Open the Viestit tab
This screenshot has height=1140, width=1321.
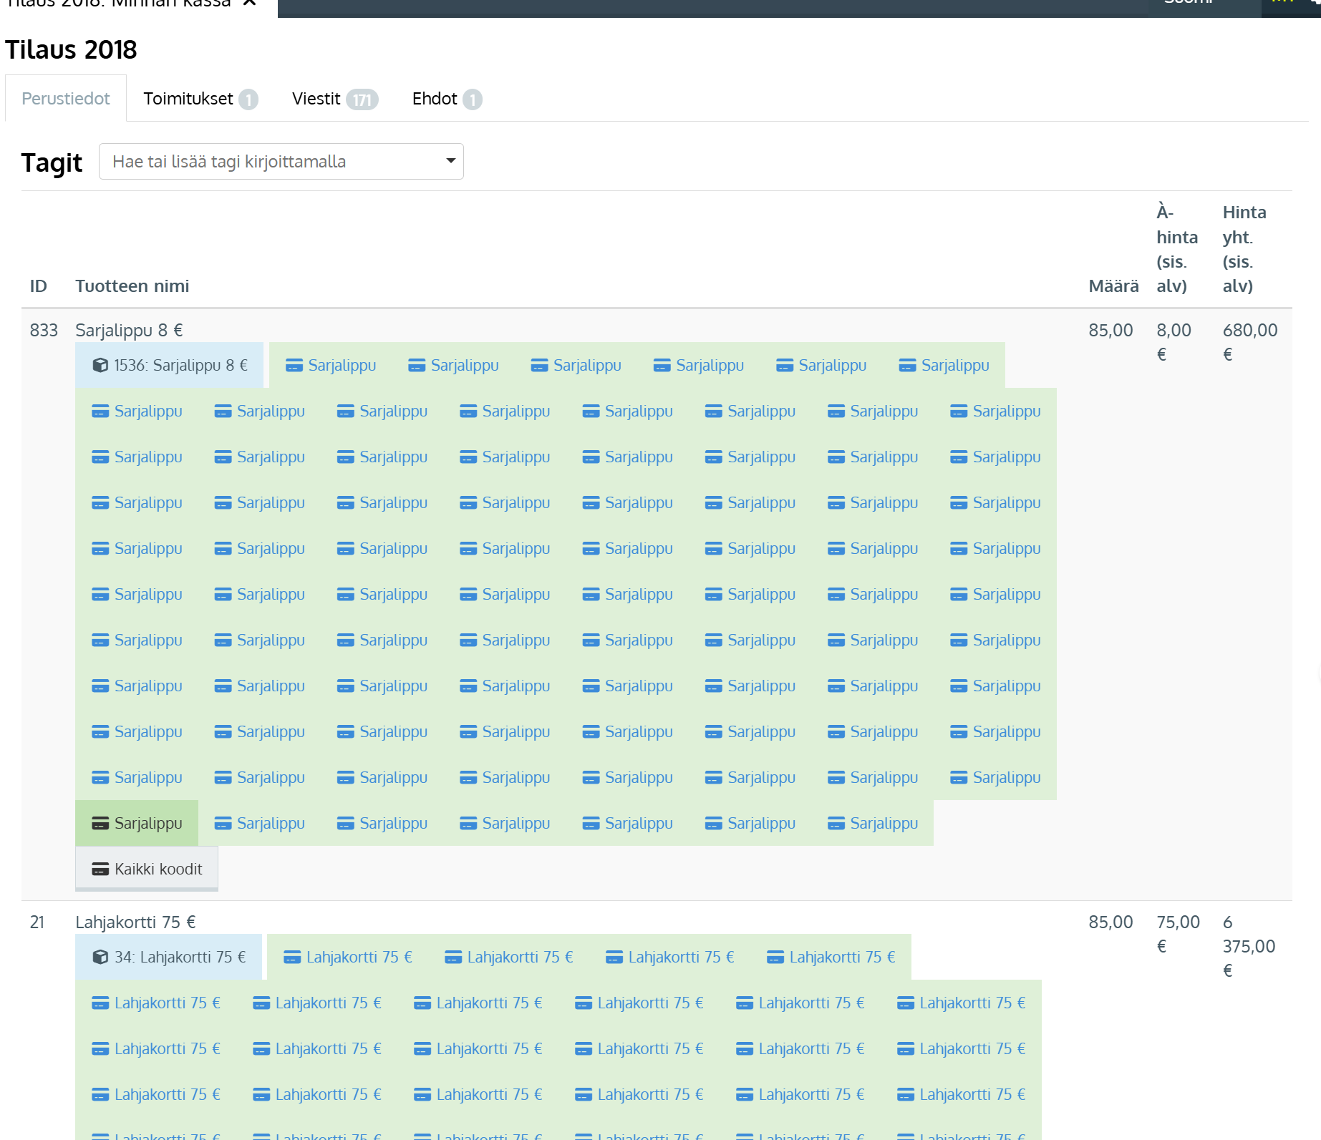click(x=334, y=99)
